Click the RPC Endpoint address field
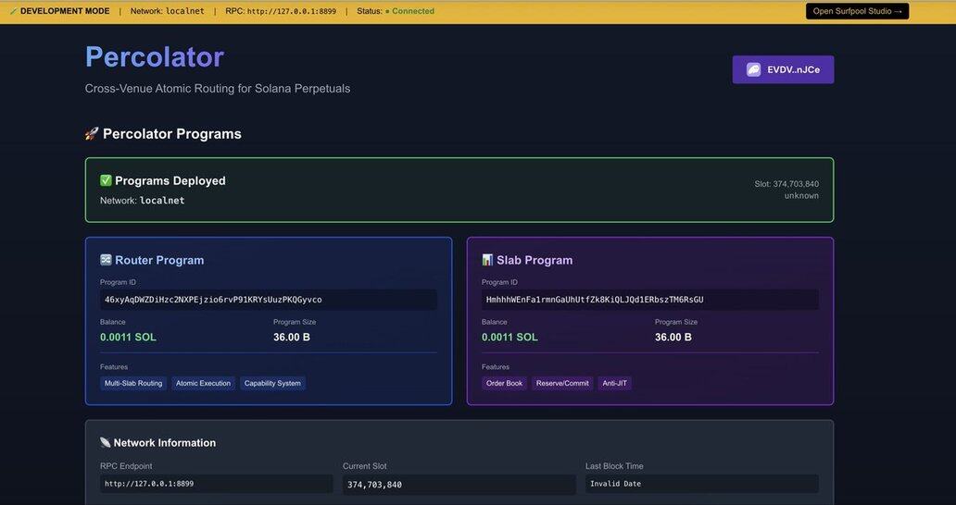This screenshot has height=505, width=956. pyautogui.click(x=216, y=484)
